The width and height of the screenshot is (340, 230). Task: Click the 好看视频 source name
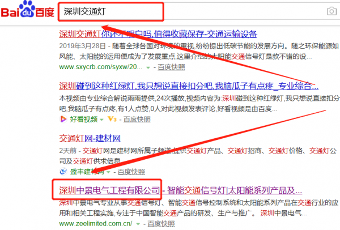(x=84, y=120)
